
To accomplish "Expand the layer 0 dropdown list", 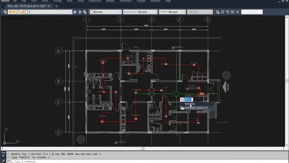I will pyautogui.click(x=70, y=12).
